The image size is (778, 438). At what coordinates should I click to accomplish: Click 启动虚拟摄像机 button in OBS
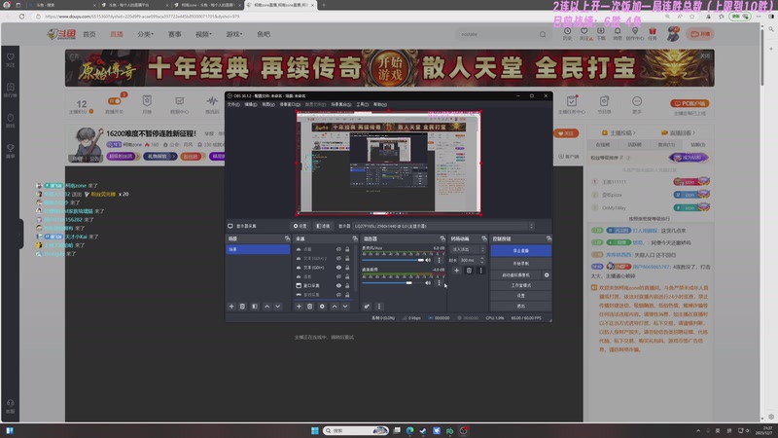click(x=516, y=274)
